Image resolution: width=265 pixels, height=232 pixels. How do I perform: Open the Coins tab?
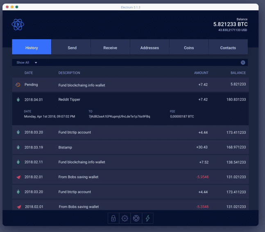(189, 47)
